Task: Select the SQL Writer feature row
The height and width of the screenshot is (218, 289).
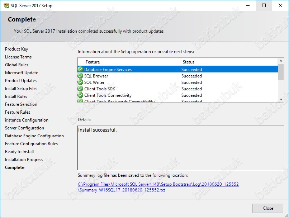Action: (x=178, y=82)
